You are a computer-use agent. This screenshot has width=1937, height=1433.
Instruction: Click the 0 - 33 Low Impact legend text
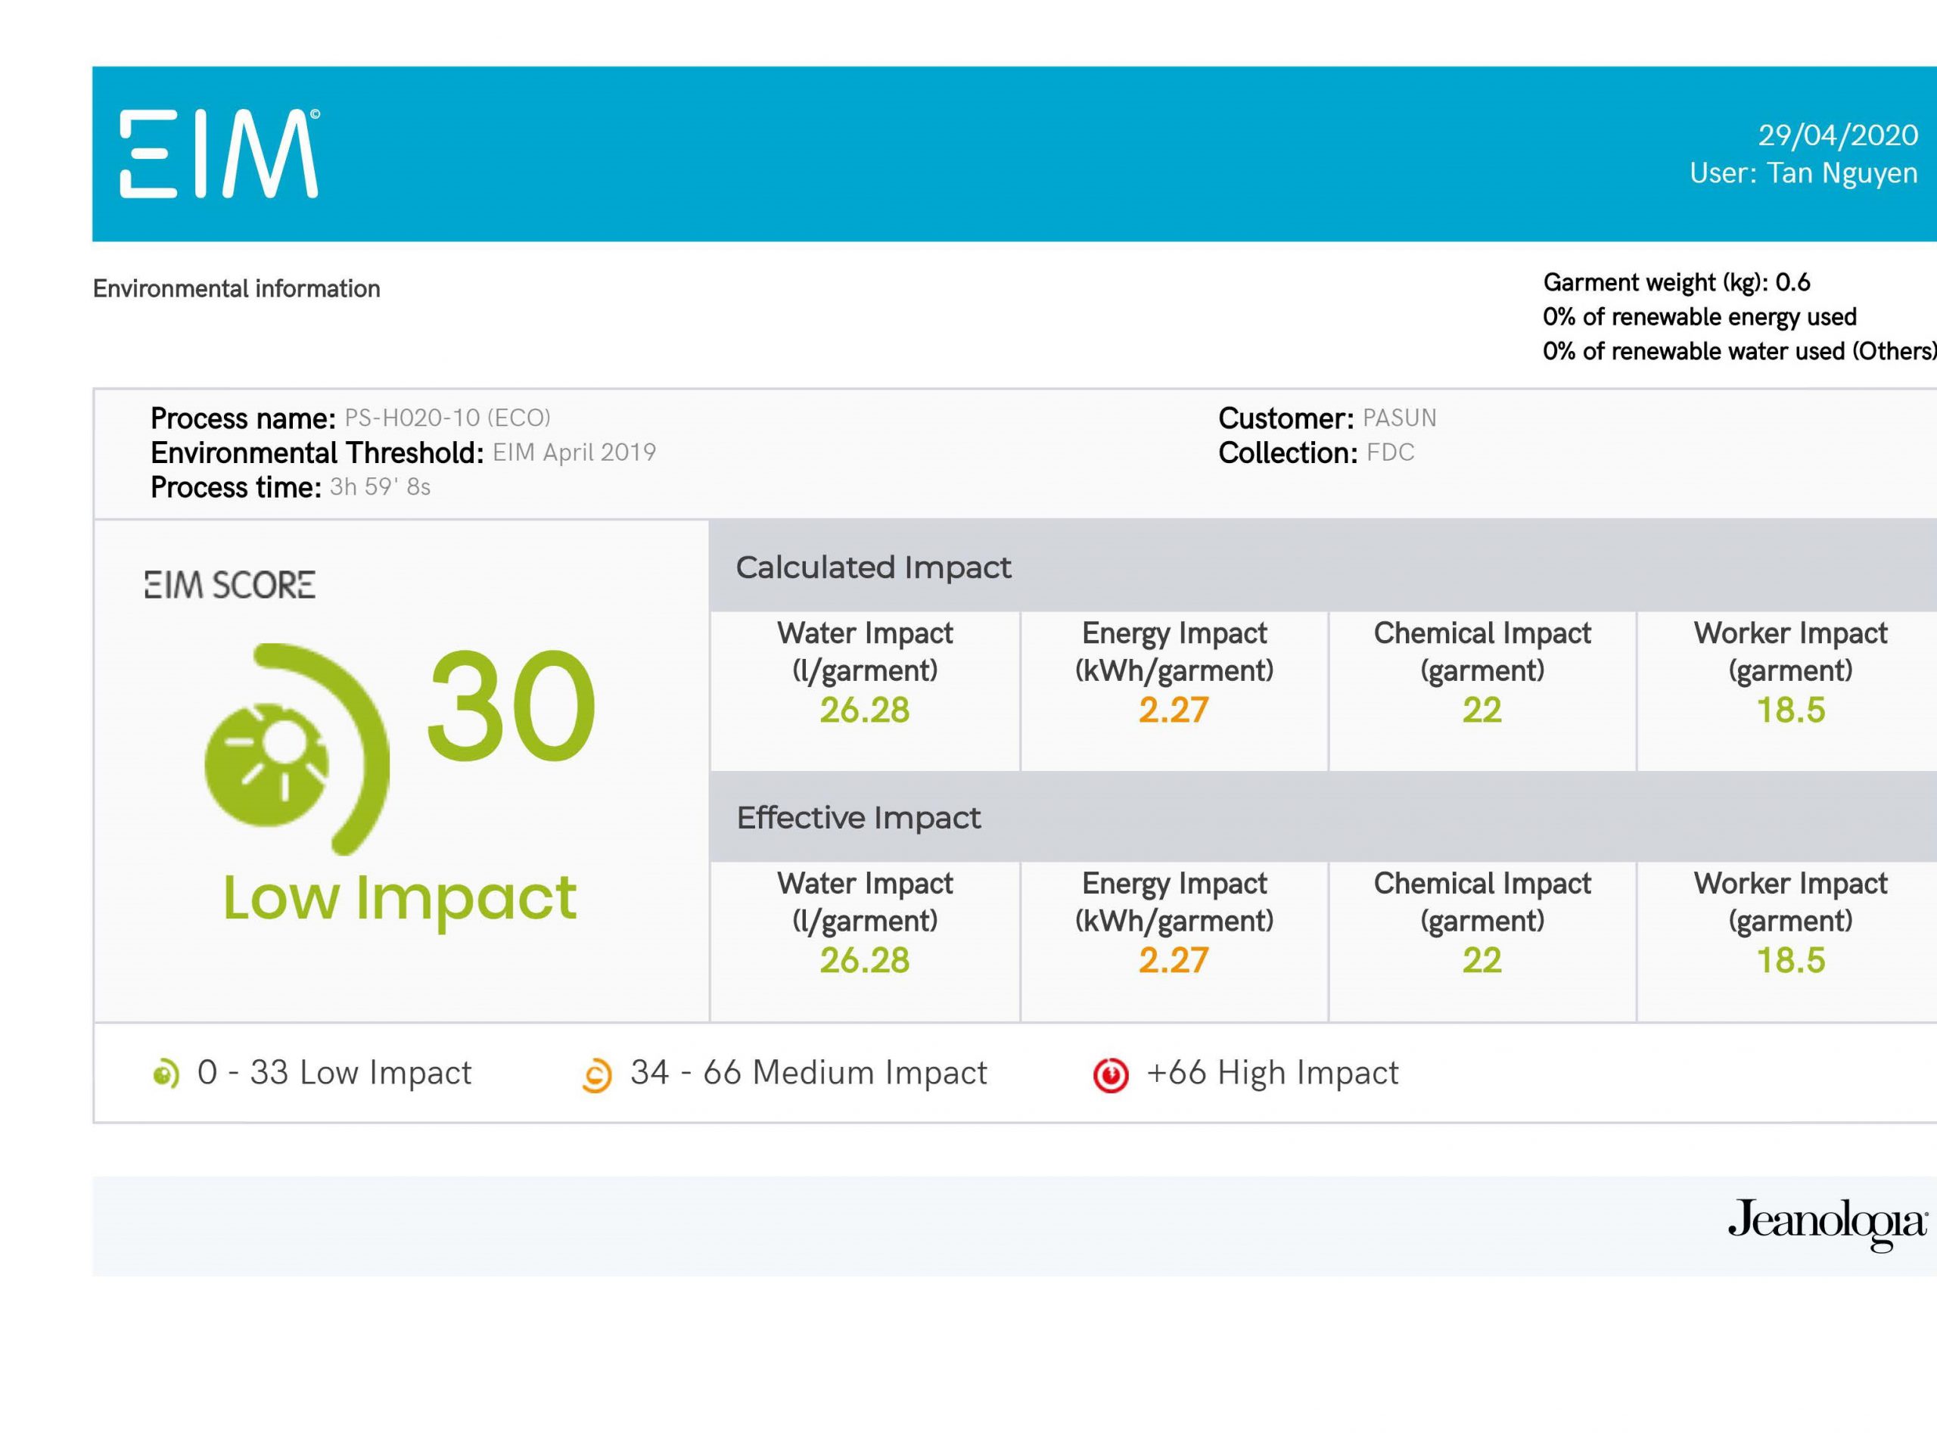(x=334, y=1074)
